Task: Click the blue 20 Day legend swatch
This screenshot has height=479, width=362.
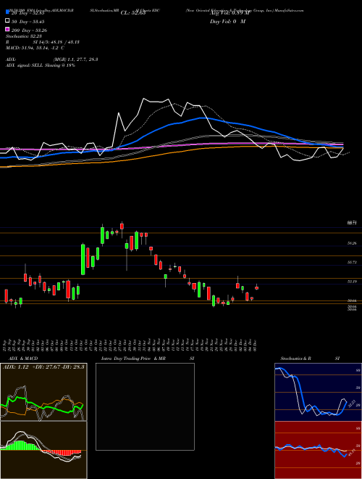Action: click(x=7, y=12)
